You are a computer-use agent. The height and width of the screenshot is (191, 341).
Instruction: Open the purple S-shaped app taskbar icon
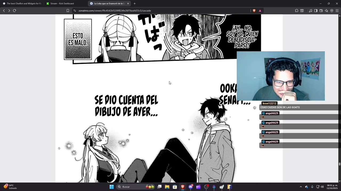click(x=214, y=187)
